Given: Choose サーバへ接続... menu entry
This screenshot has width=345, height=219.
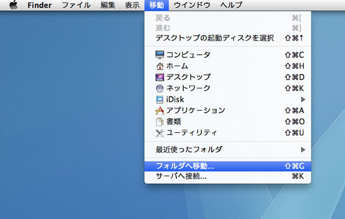Looking at the screenshot, I should 181,176.
